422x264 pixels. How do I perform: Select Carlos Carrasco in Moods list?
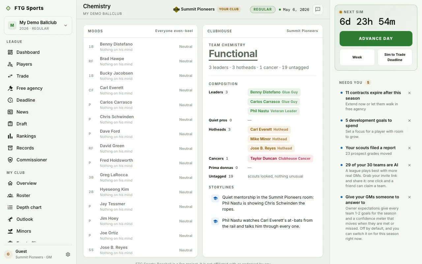[140, 105]
